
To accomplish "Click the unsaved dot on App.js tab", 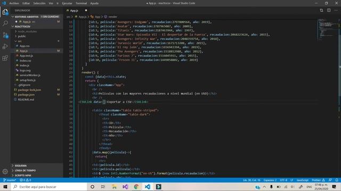I will [x=86, y=11].
